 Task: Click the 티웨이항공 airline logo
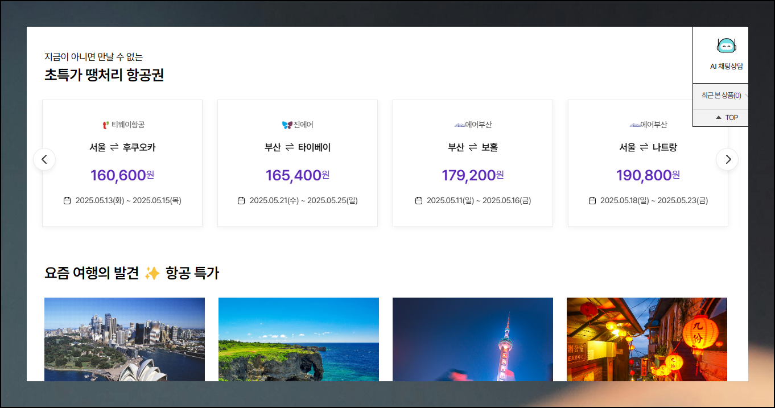[x=105, y=125]
